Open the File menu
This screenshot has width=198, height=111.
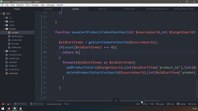coord(2,5)
